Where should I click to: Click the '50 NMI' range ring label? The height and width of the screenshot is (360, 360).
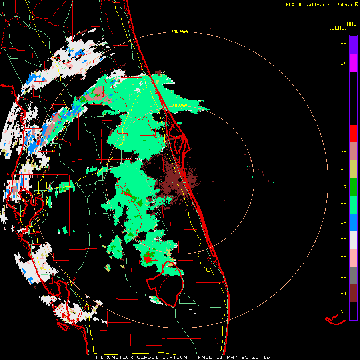[x=180, y=106]
